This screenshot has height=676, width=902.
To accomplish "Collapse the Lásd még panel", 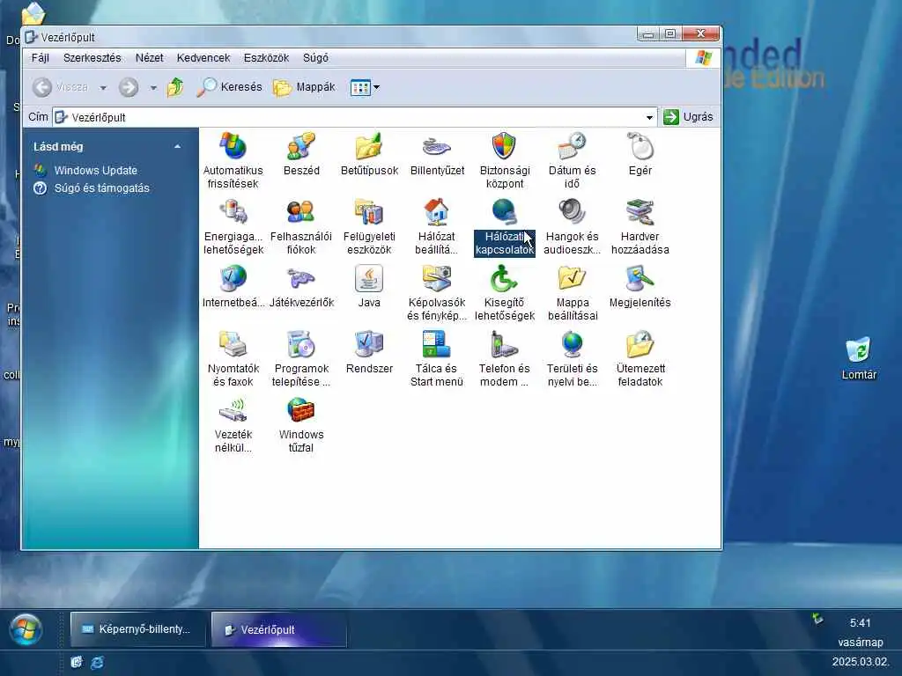I will tap(177, 147).
